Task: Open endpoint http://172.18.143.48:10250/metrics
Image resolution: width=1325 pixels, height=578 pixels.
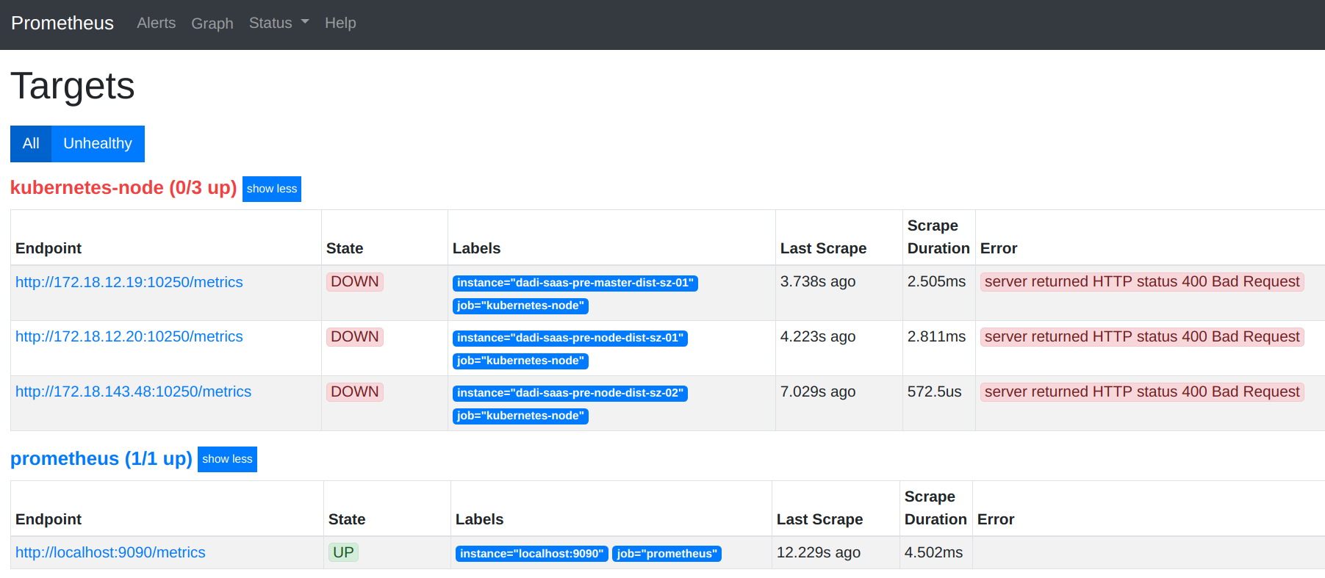Action: (x=133, y=391)
